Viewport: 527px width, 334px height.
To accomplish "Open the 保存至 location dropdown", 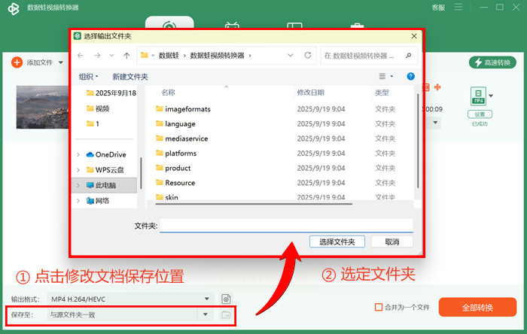I will coord(206,314).
